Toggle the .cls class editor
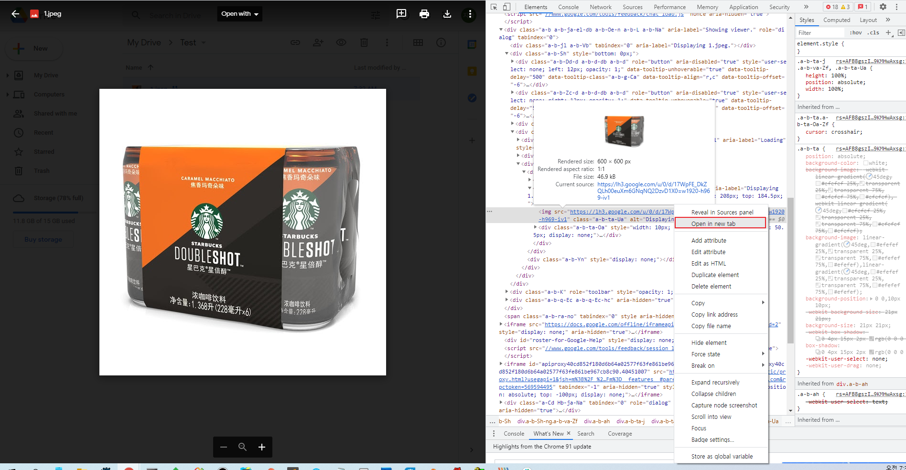Screen dimensions: 906x470 pyautogui.click(x=874, y=33)
